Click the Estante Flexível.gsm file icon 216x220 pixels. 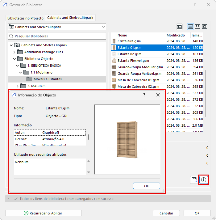(114, 61)
